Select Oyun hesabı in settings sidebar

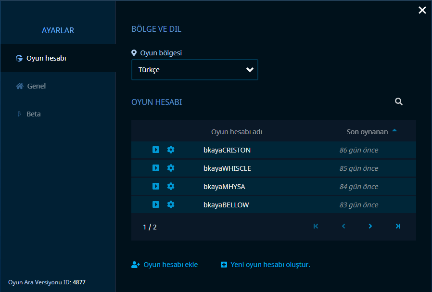pyautogui.click(x=58, y=58)
